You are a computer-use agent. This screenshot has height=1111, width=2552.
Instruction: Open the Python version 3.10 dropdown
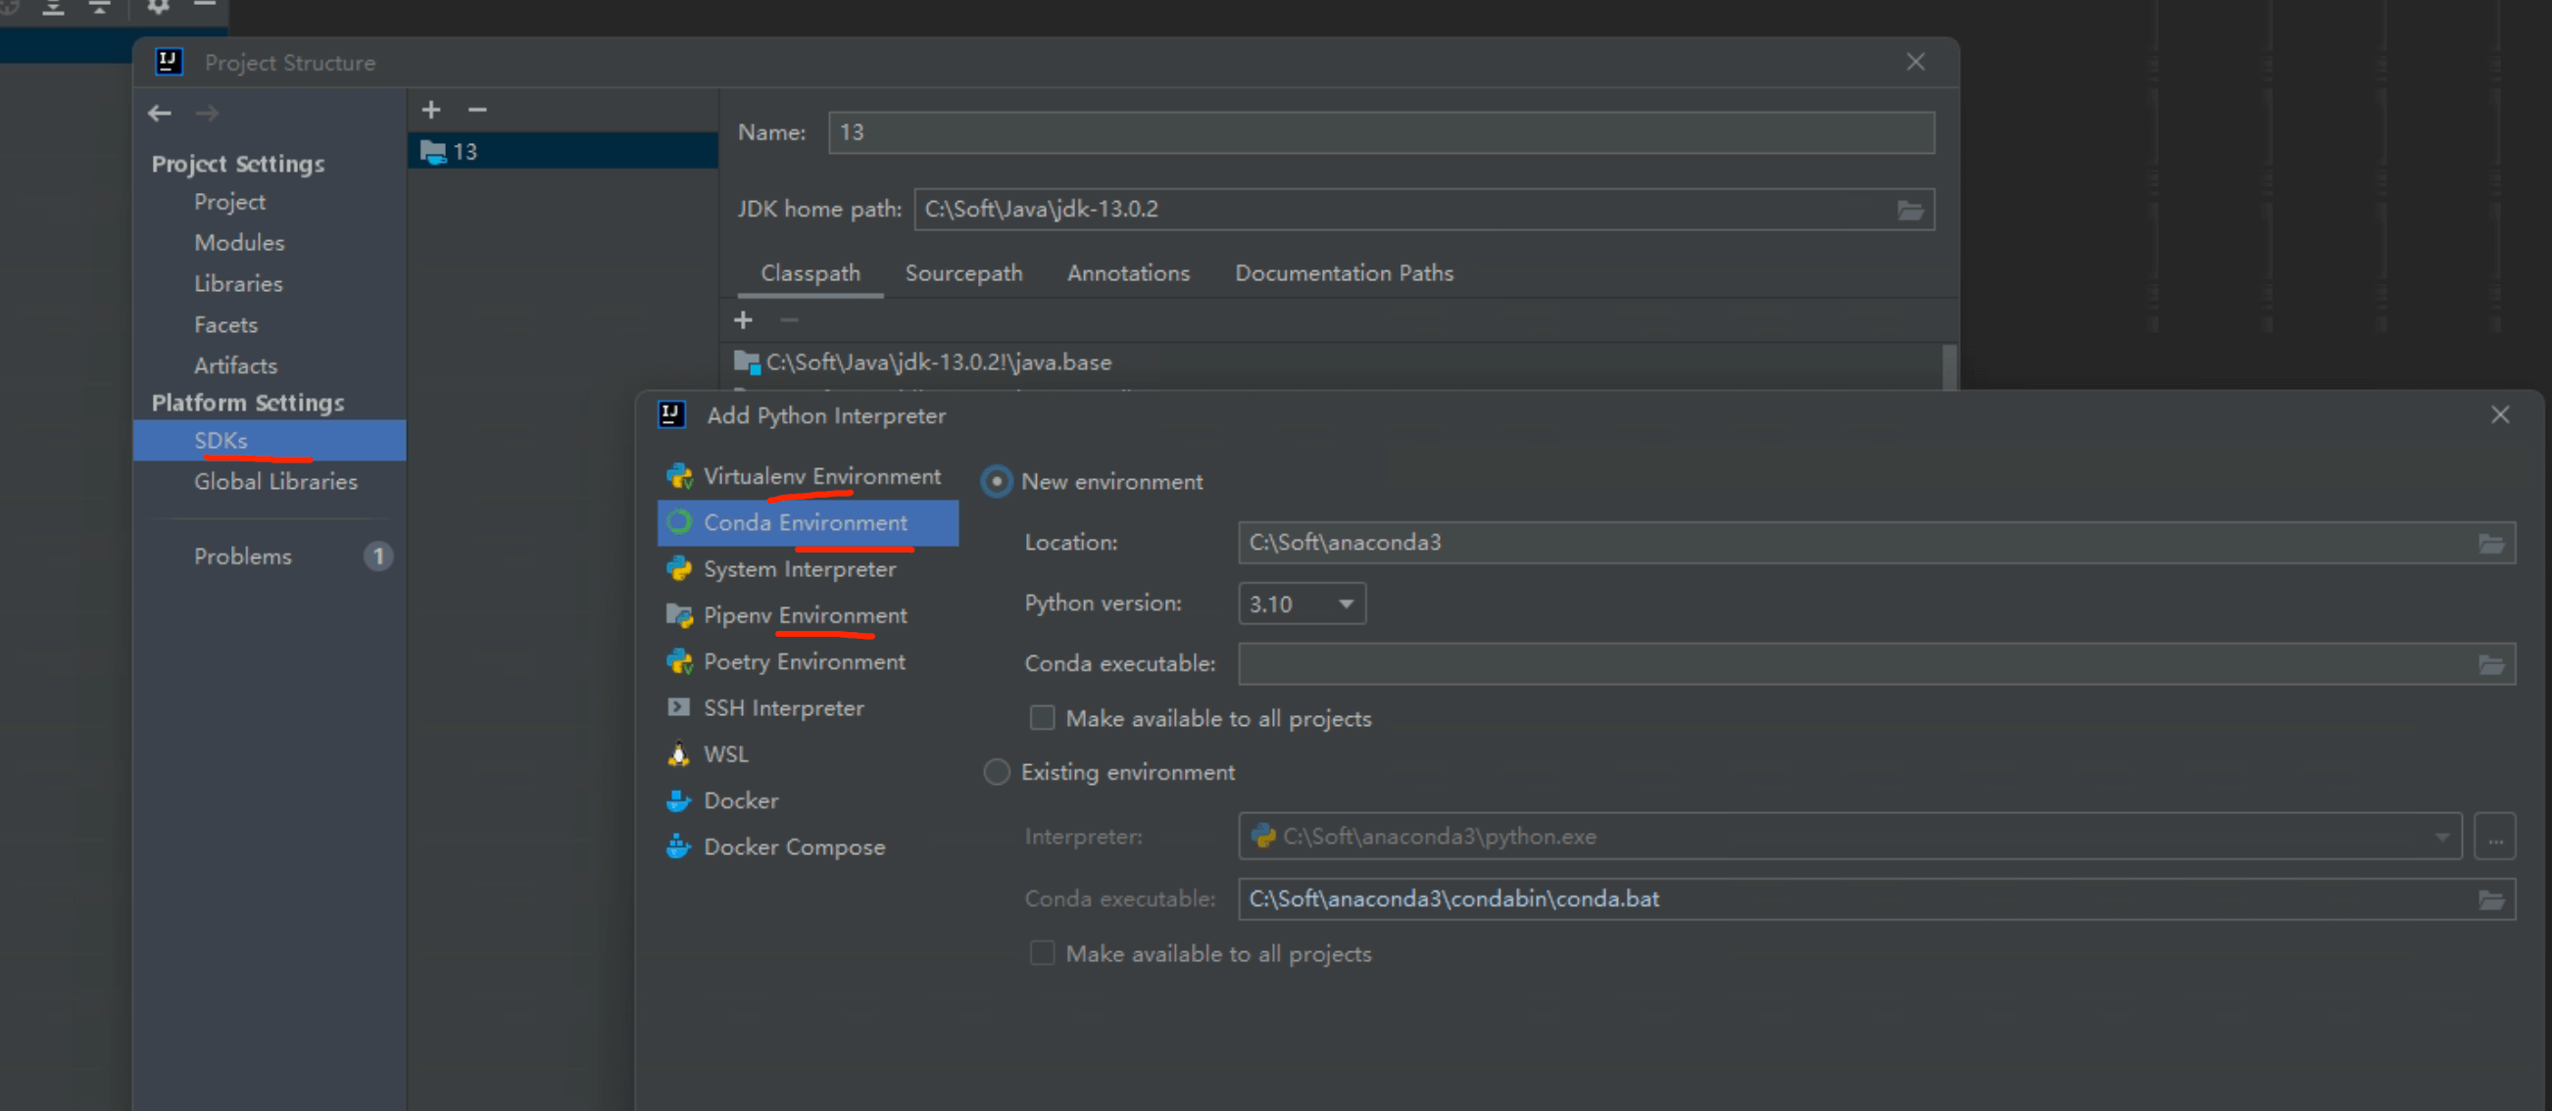[x=1301, y=604]
